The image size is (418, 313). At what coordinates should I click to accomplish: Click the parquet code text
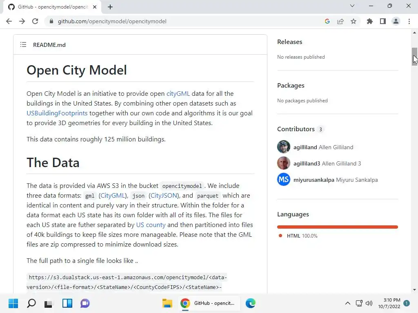[208, 196]
